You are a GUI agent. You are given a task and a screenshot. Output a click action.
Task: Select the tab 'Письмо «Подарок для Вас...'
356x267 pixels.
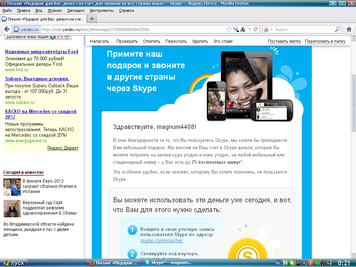coord(43,19)
